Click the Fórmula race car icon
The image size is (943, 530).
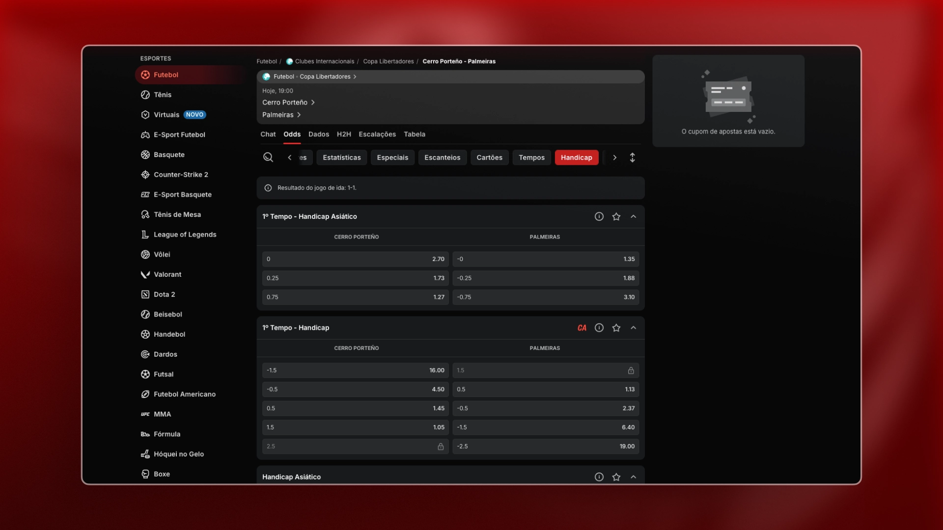click(145, 434)
